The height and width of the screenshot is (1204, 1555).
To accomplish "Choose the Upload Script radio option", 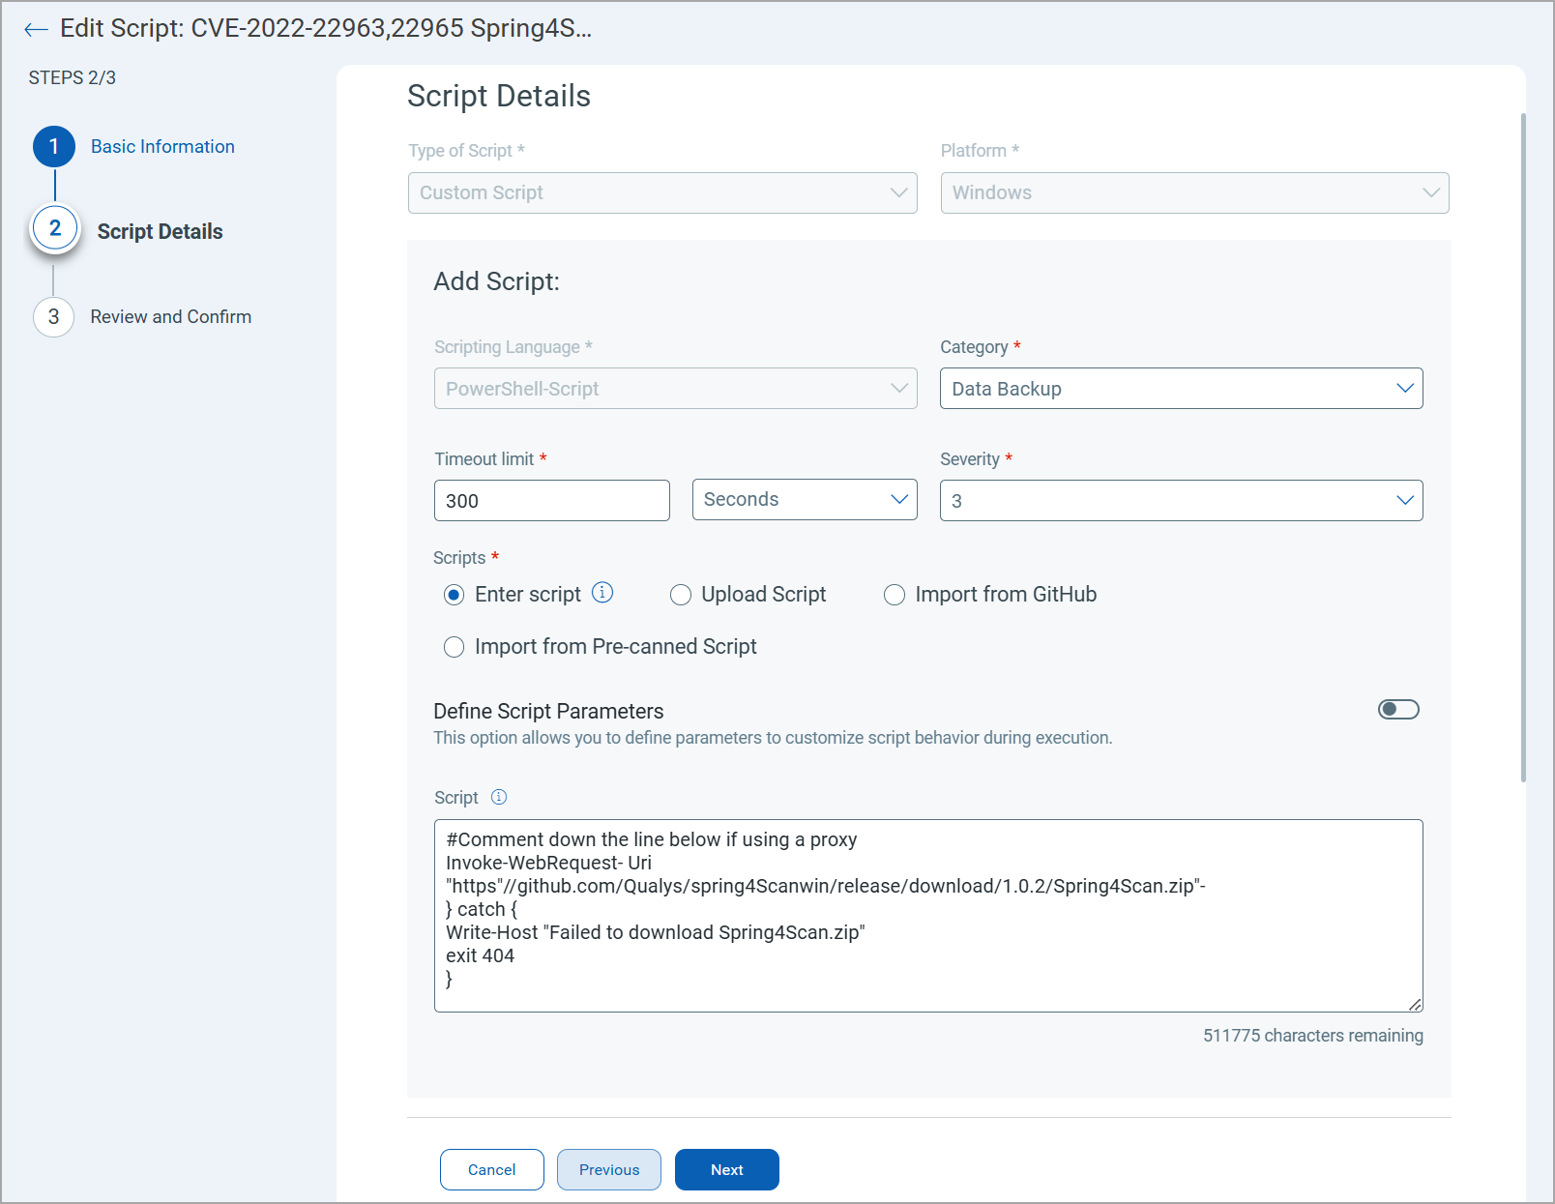I will coord(681,595).
